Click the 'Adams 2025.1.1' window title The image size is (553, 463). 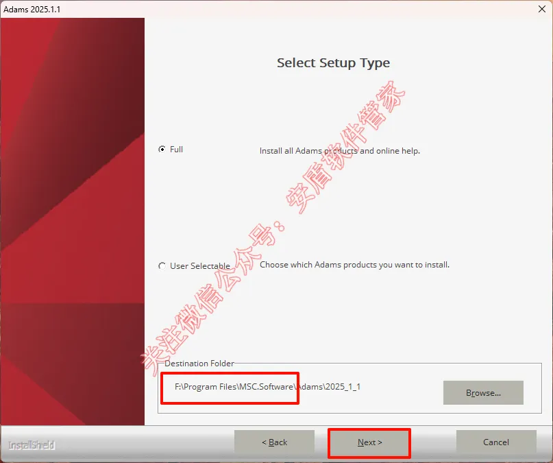click(x=32, y=9)
